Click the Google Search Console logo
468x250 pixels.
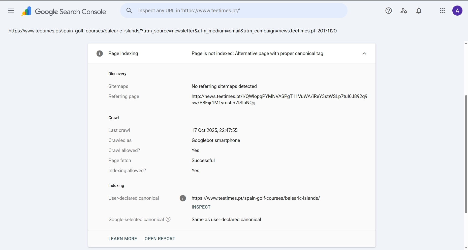pos(64,11)
